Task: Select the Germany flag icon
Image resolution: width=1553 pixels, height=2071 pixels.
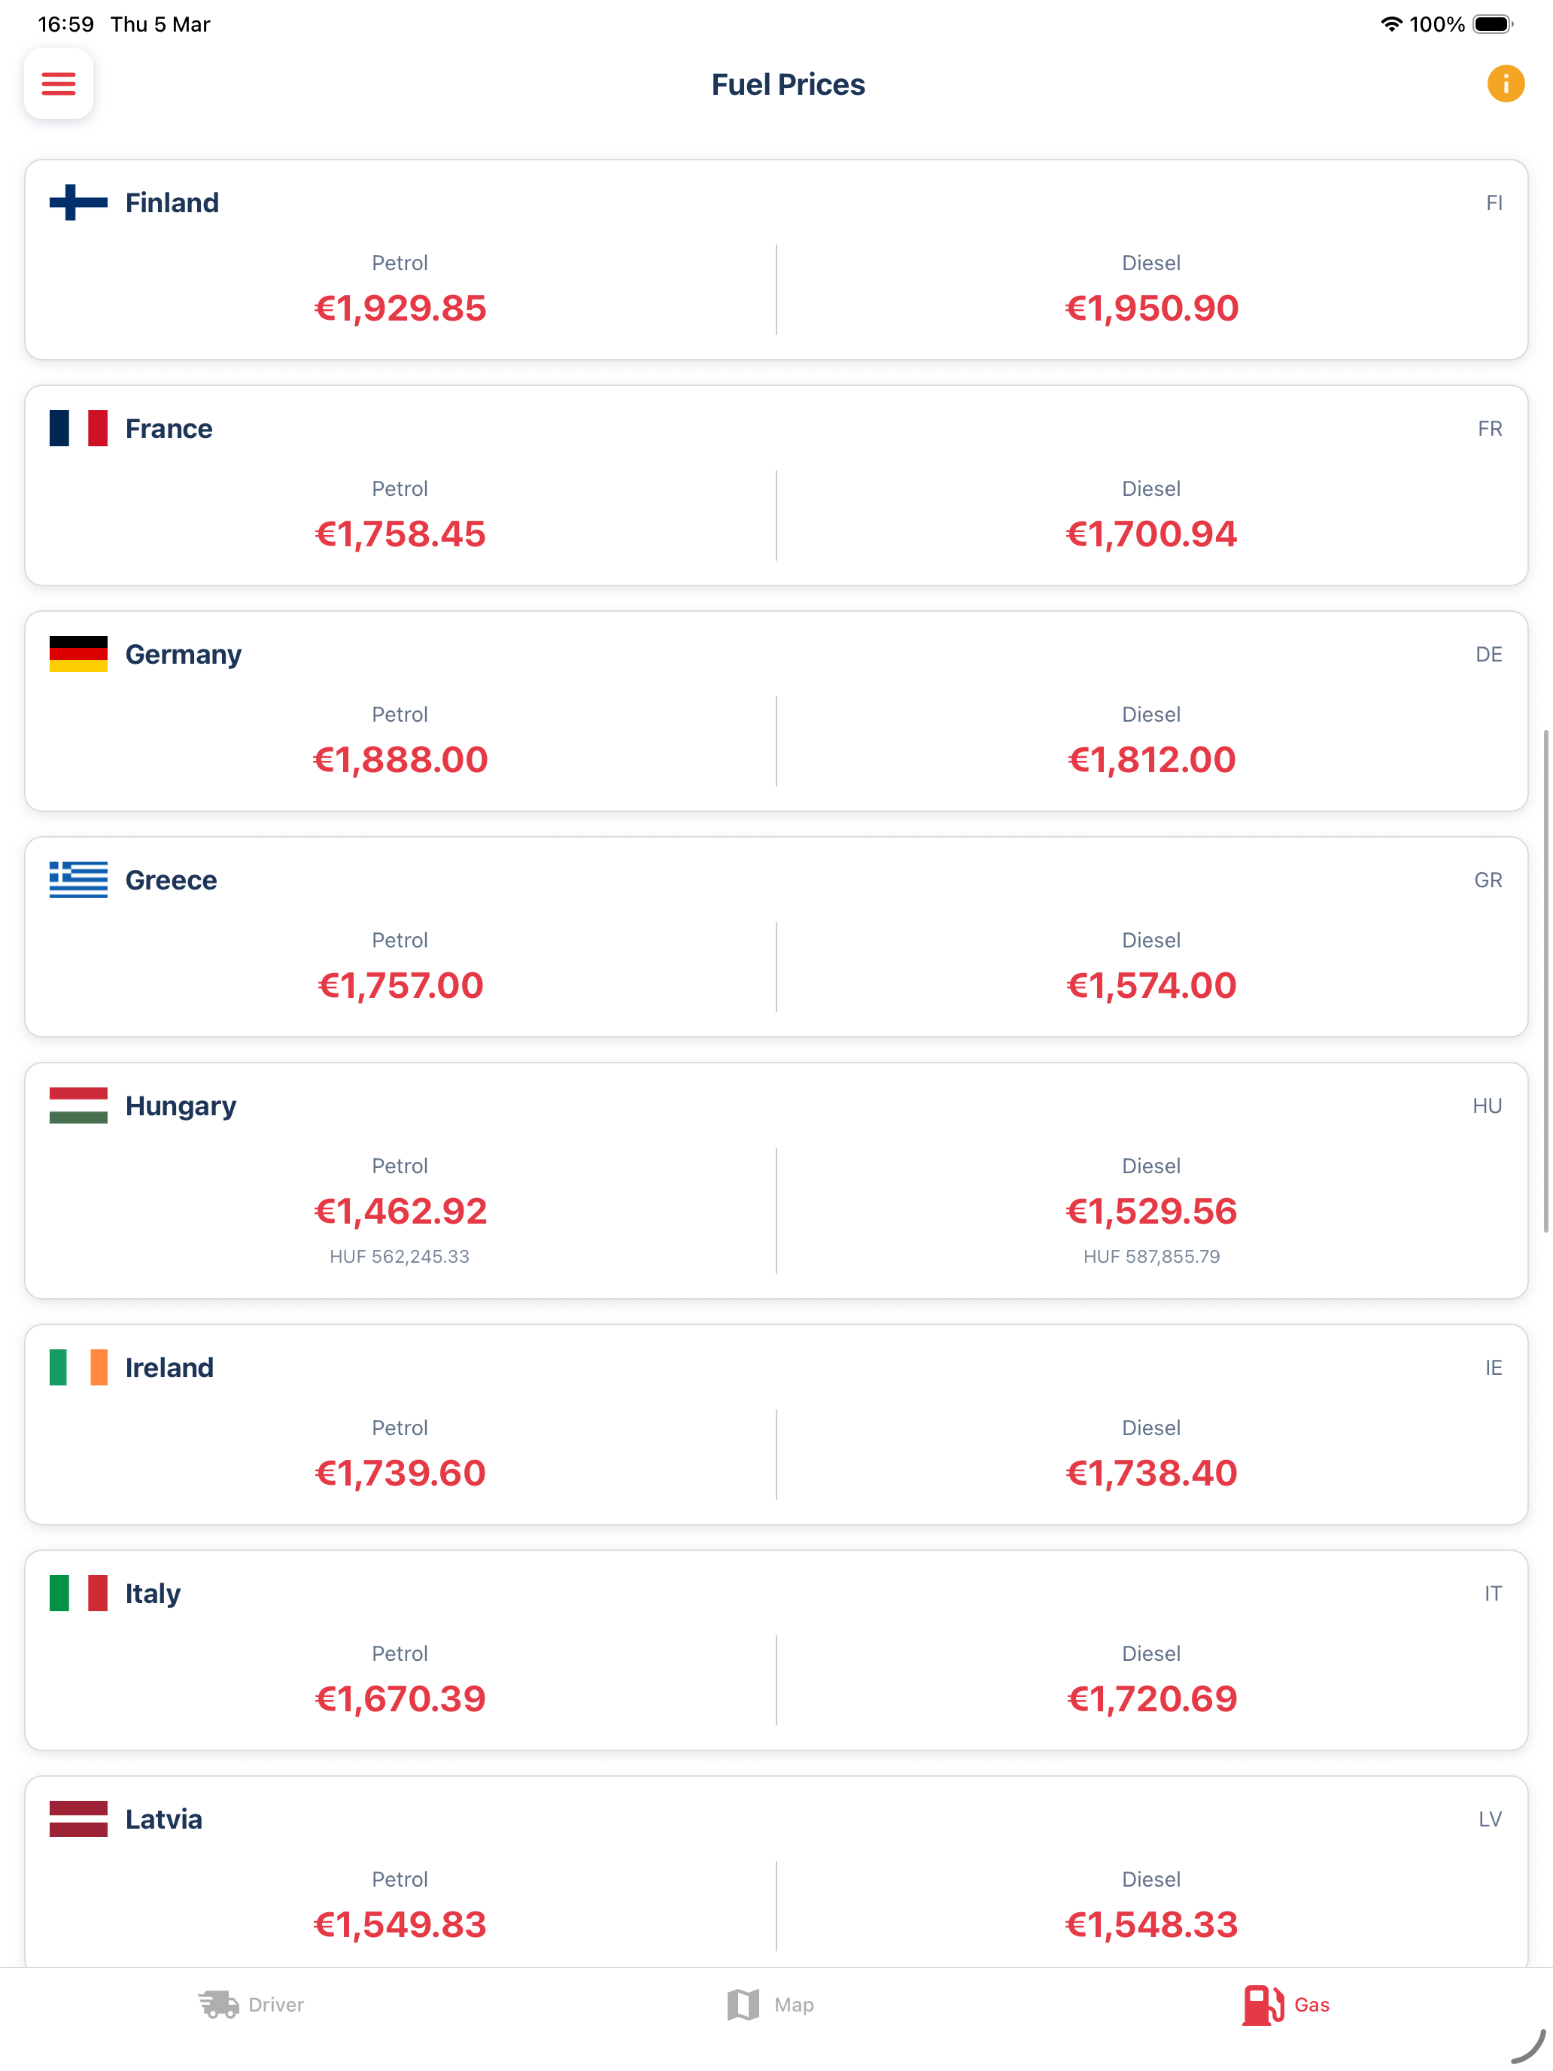Action: click(x=79, y=653)
